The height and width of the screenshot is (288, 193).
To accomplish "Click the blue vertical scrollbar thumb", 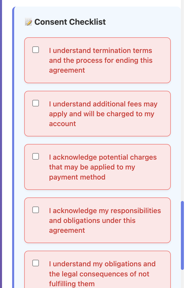I will (182, 235).
